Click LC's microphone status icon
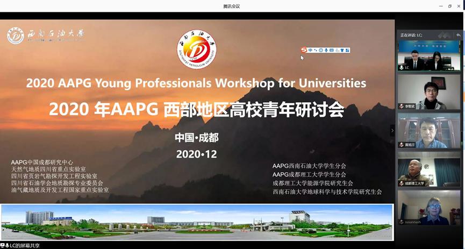The width and height of the screenshot is (465, 249). tap(402, 68)
